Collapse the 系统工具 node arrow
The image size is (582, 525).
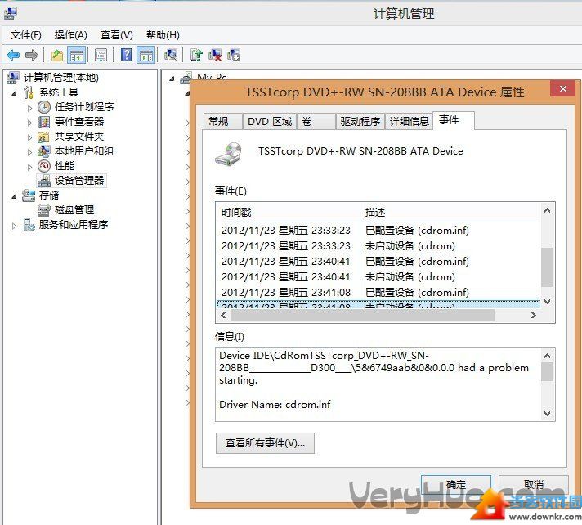click(14, 93)
